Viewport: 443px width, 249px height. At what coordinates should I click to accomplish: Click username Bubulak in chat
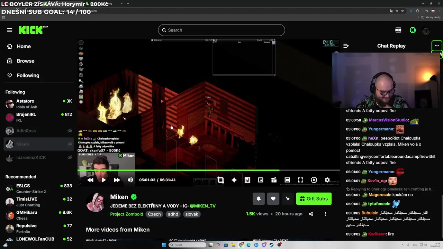pos(369,213)
